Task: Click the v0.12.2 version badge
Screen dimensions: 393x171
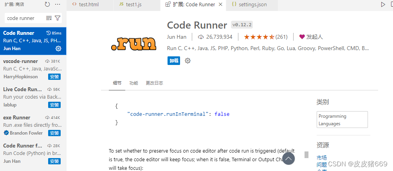Action: click(x=242, y=25)
